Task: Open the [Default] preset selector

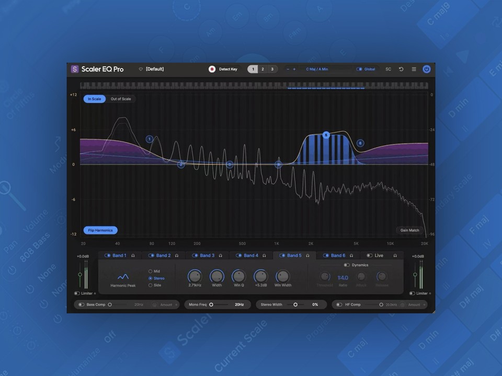Action: pyautogui.click(x=155, y=69)
